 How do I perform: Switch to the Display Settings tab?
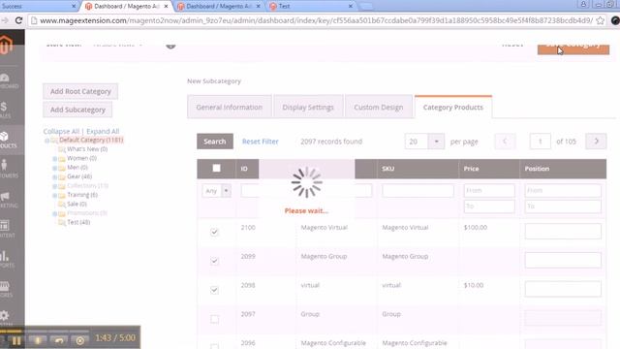coord(308,107)
